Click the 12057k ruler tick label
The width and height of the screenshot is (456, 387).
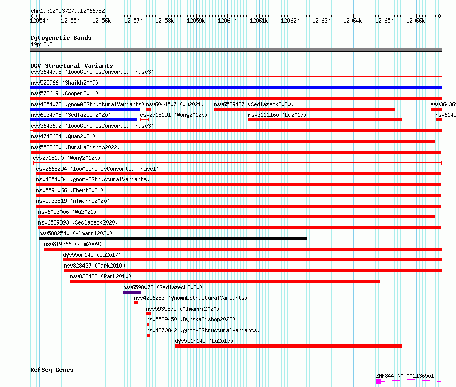tap(133, 21)
